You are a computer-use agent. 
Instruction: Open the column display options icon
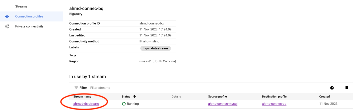click(346, 88)
